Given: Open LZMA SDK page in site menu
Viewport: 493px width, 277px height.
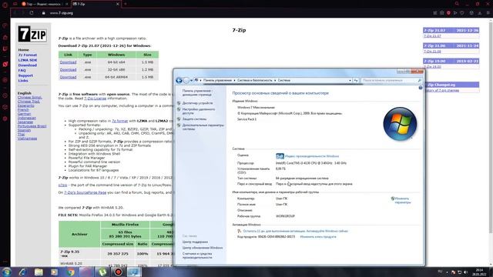Looking at the screenshot, I should tap(28, 60).
